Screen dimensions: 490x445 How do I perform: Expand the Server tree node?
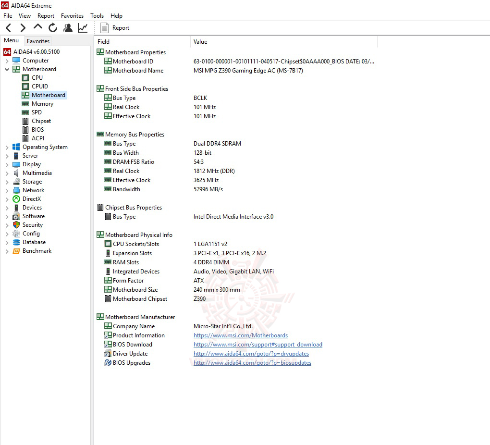point(7,156)
